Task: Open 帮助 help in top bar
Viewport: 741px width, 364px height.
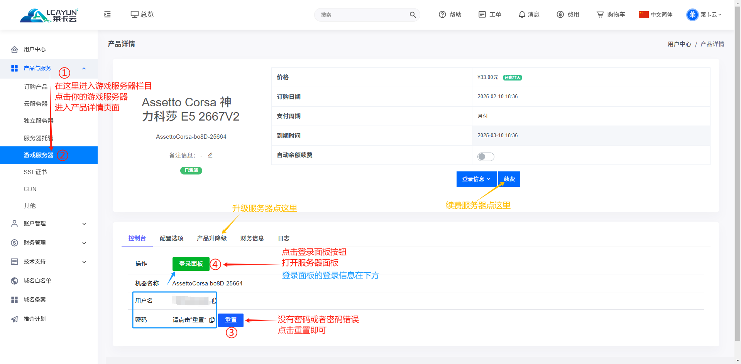Action: coord(450,14)
